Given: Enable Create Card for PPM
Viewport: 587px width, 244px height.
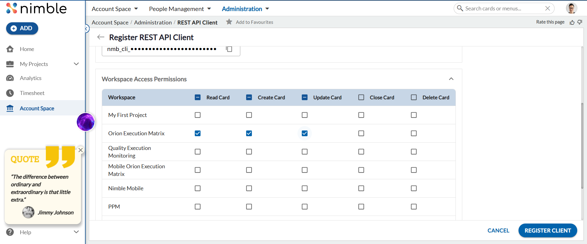Looking at the screenshot, I should 249,207.
